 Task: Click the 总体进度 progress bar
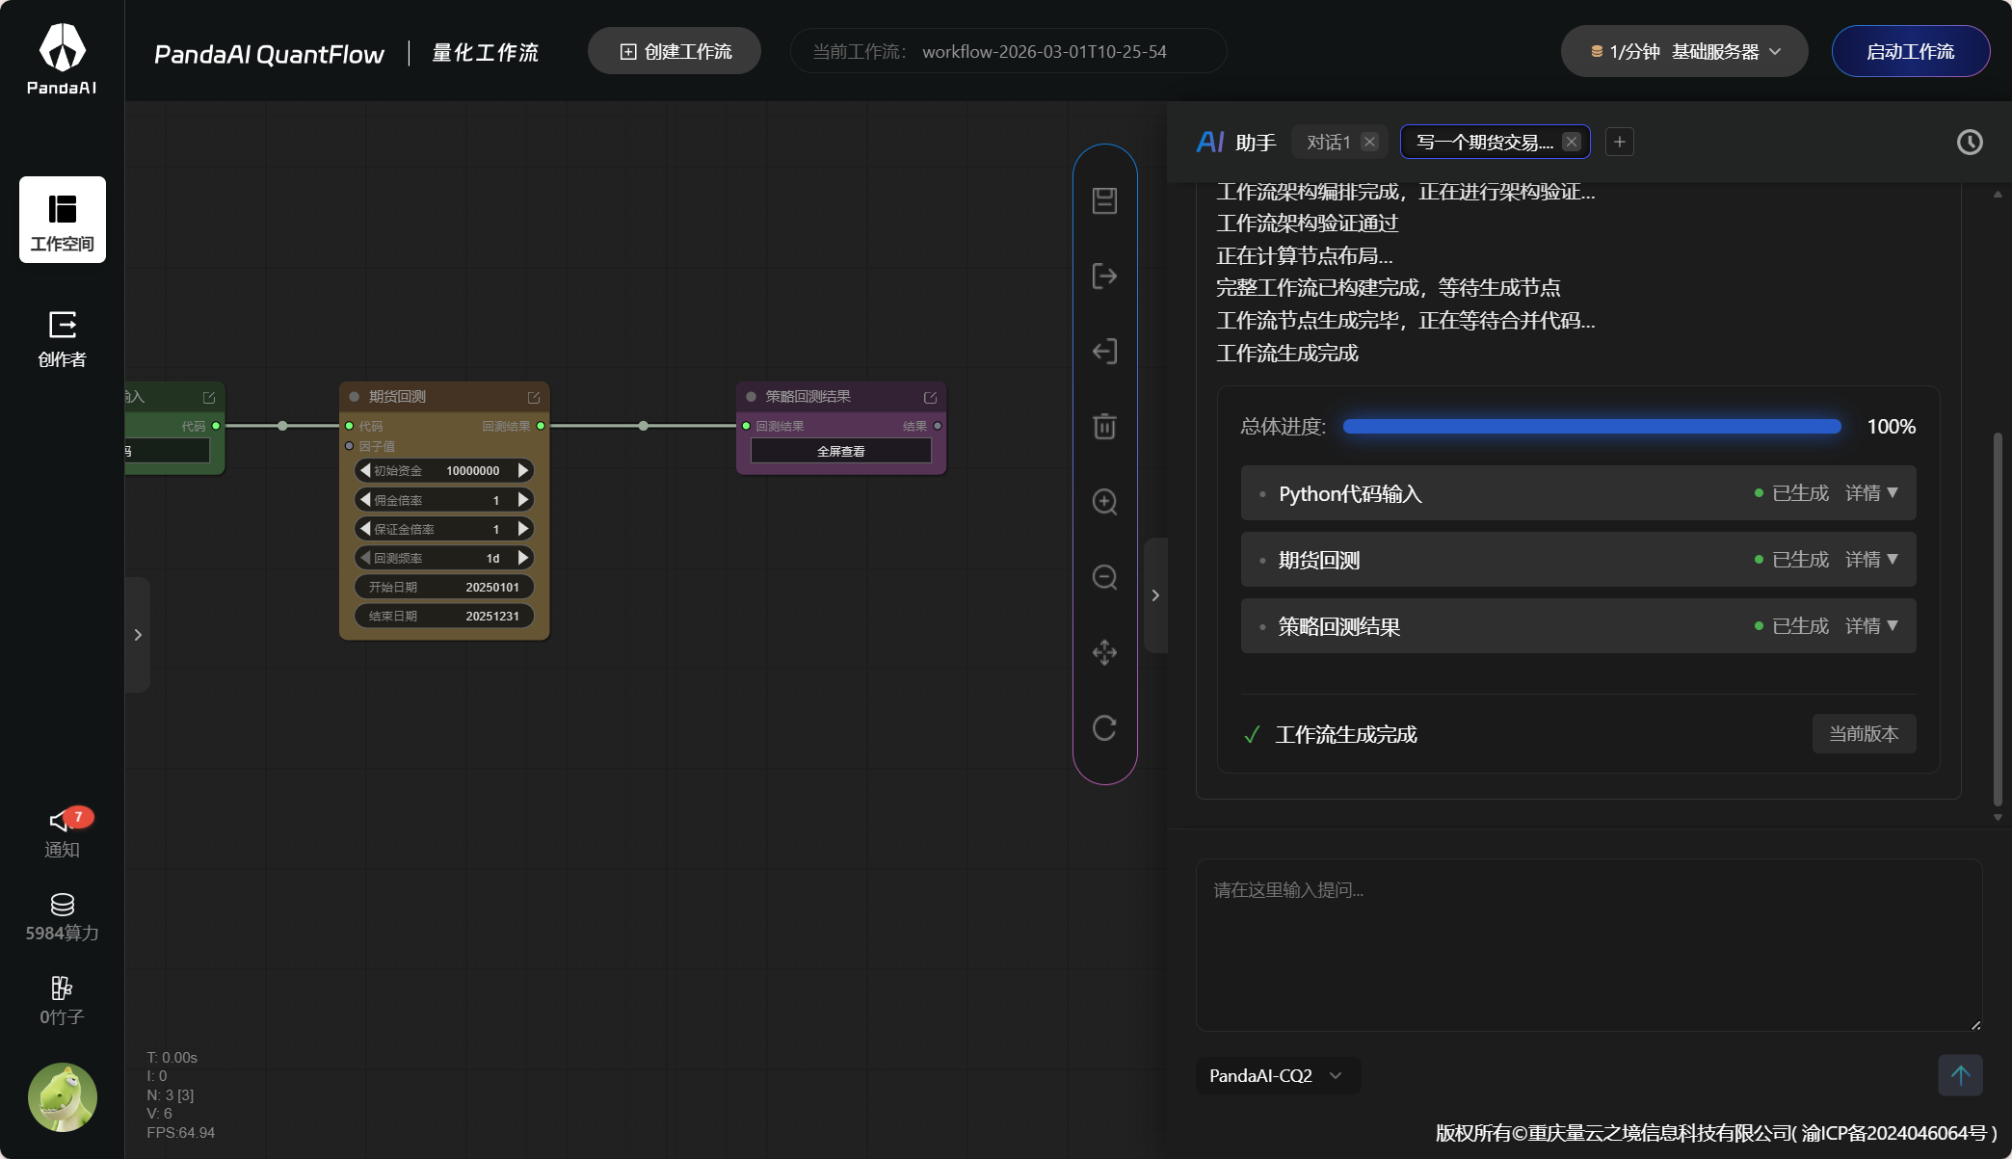coord(1592,427)
